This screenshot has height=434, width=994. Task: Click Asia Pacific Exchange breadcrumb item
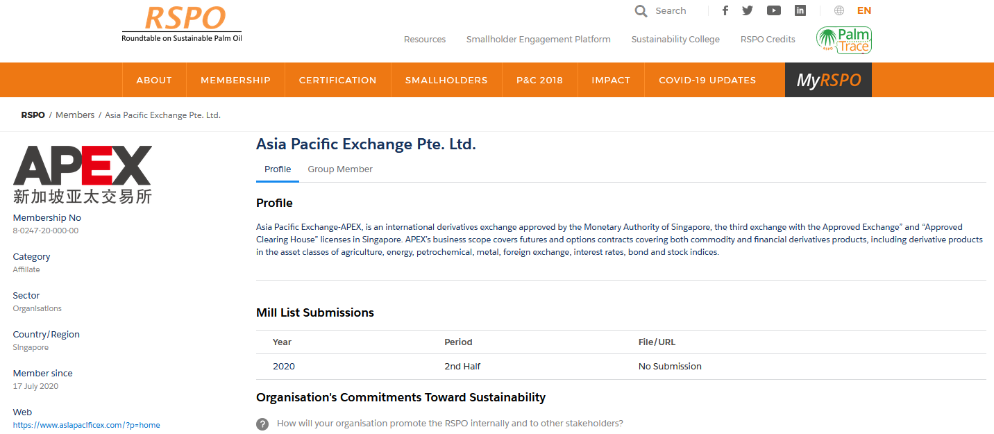162,115
